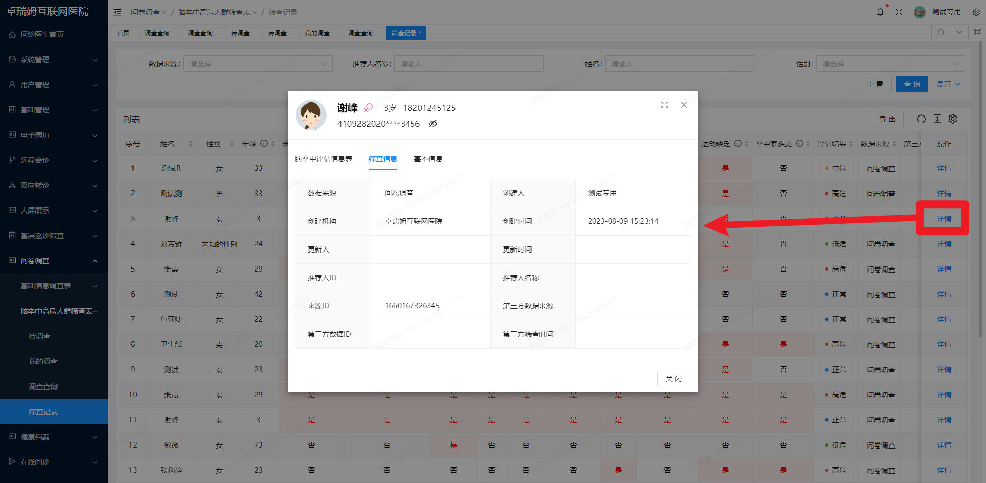Click phone number 18201245125 in dialog
The width and height of the screenshot is (986, 483).
429,108
